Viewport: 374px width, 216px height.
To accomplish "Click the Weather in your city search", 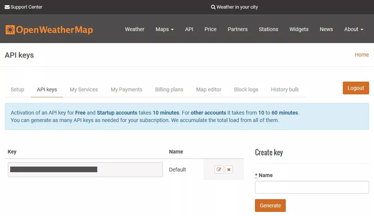I will coord(237,7).
